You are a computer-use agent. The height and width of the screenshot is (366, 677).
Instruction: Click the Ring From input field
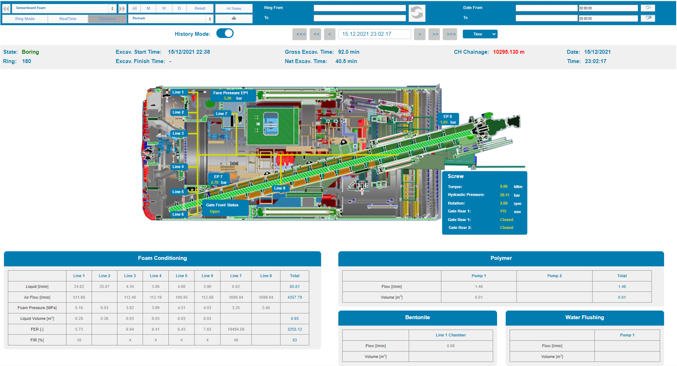[359, 8]
